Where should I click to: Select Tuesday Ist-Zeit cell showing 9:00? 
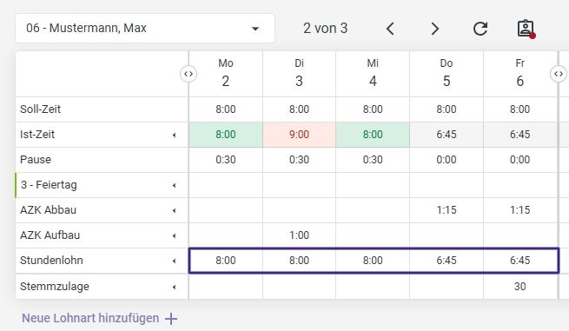pos(299,135)
